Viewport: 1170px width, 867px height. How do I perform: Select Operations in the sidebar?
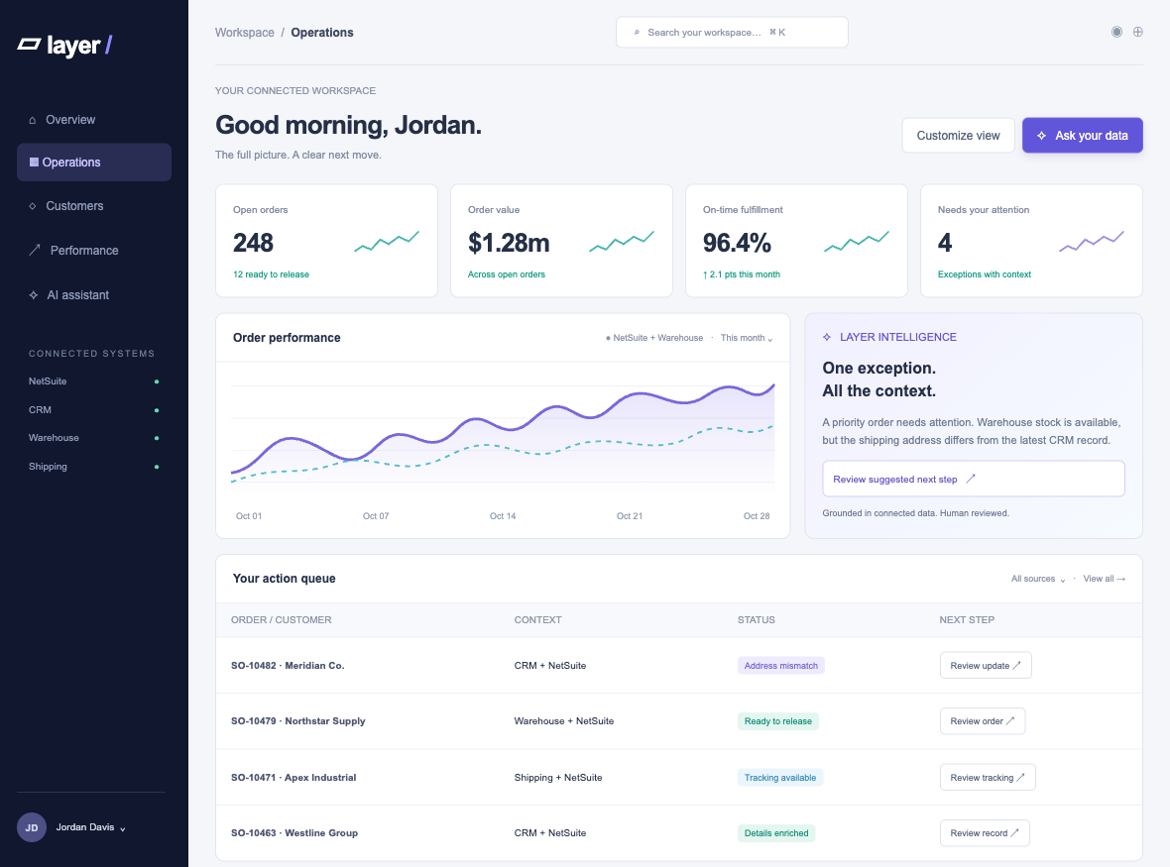pos(94,162)
